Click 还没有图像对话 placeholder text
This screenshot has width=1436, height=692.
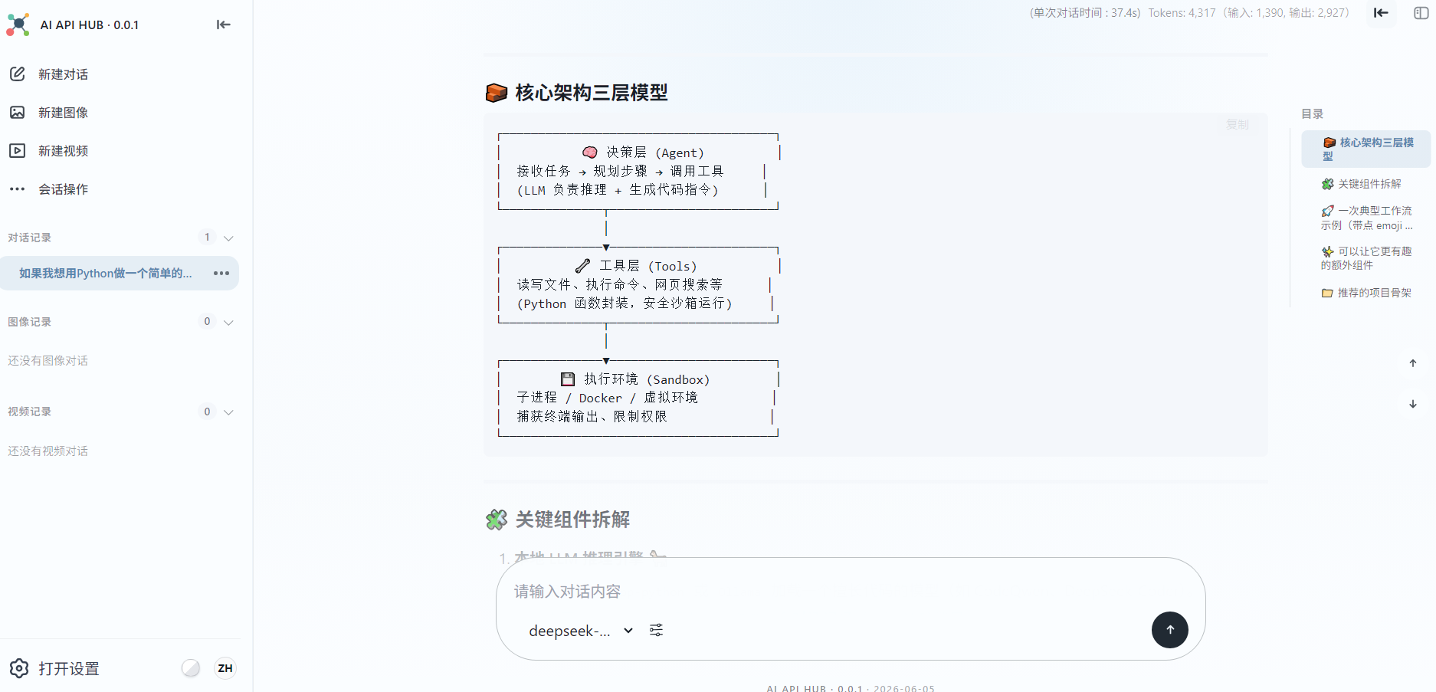[48, 361]
